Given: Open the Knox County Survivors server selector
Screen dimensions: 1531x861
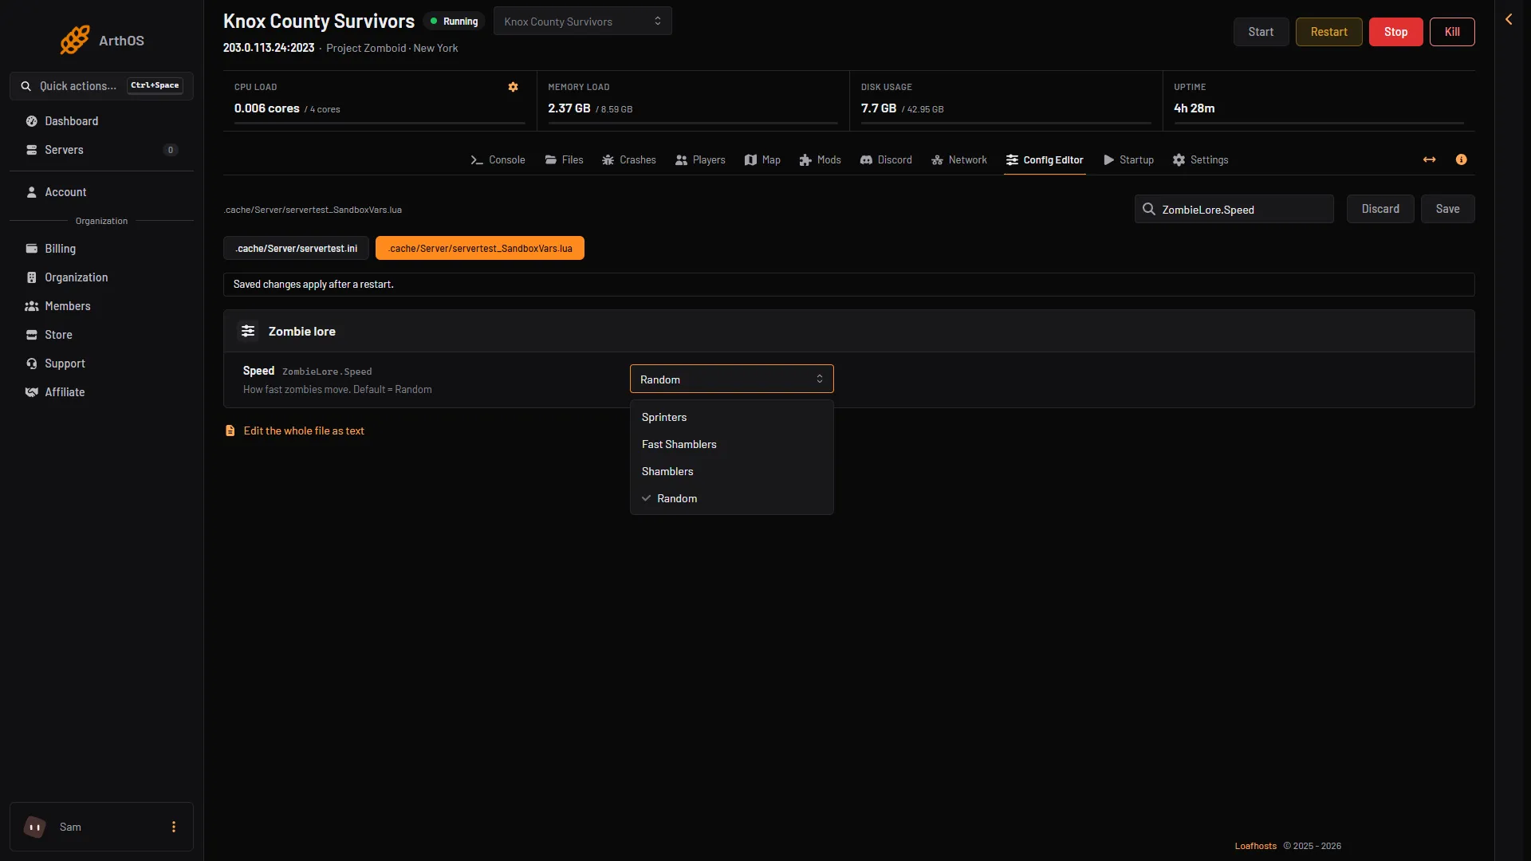Looking at the screenshot, I should 583,22.
